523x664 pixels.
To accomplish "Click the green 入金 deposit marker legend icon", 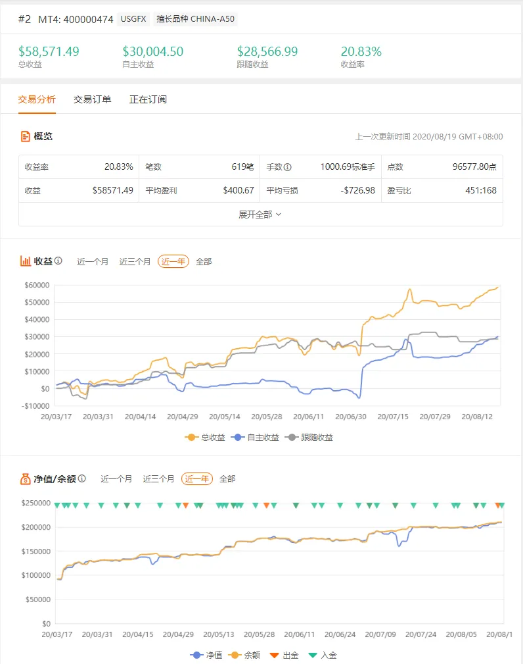I will 313,655.
